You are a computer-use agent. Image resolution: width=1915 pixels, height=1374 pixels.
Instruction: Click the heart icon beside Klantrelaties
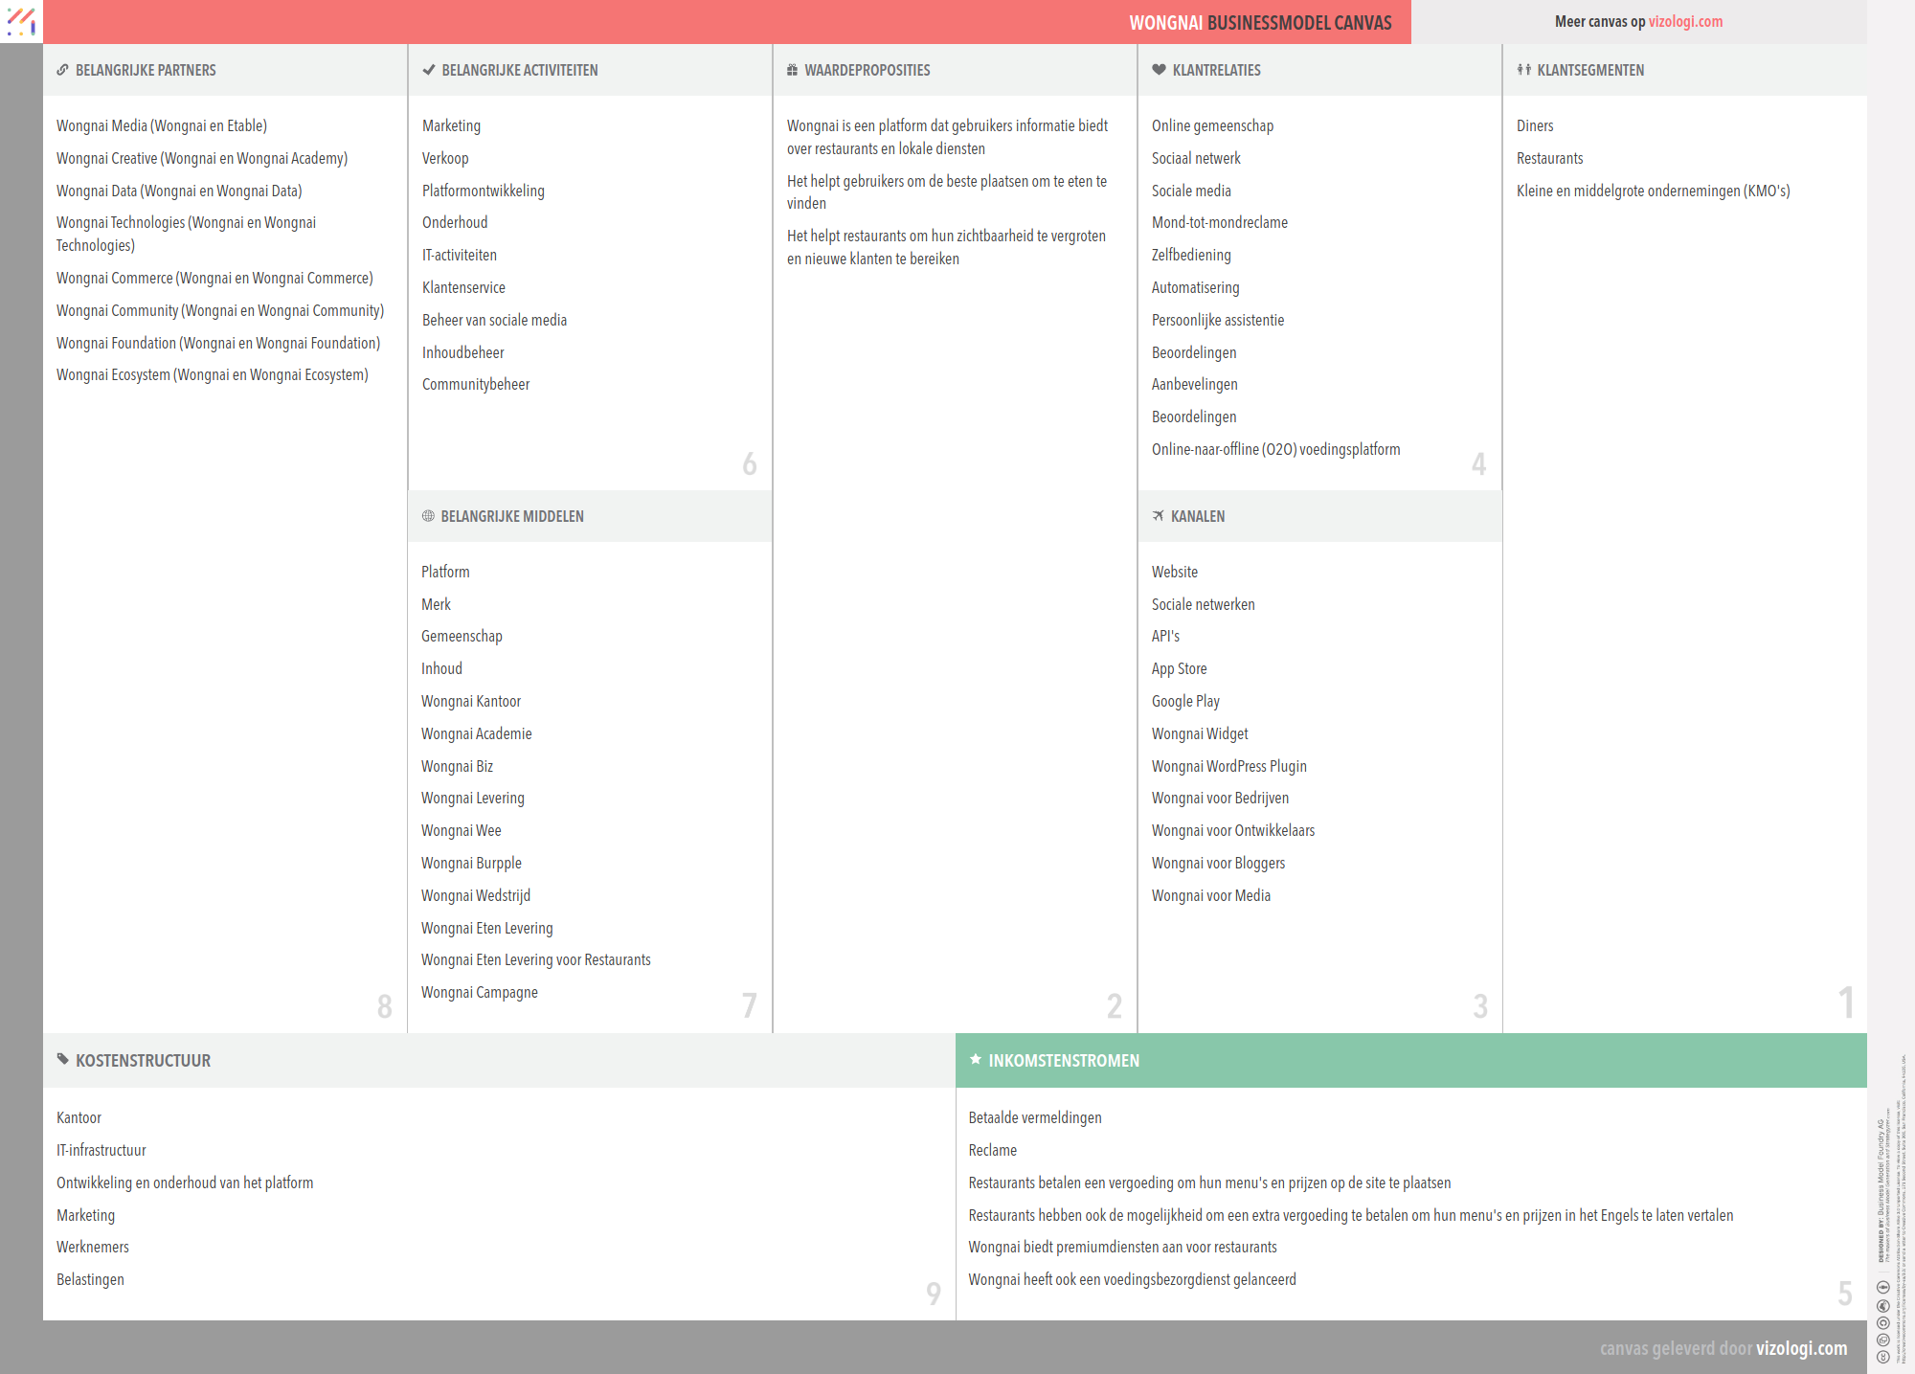click(x=1159, y=70)
